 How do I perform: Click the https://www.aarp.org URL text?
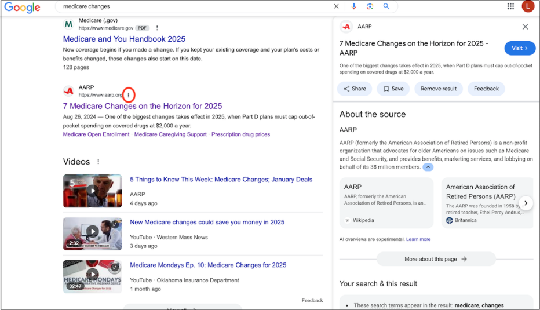click(100, 94)
